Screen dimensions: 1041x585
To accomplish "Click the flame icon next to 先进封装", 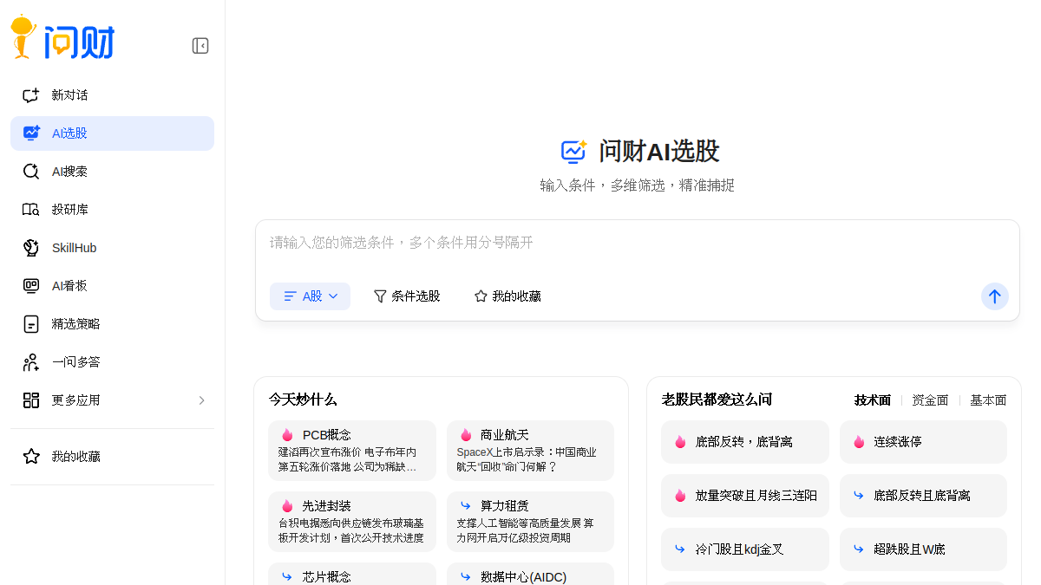I will [287, 506].
